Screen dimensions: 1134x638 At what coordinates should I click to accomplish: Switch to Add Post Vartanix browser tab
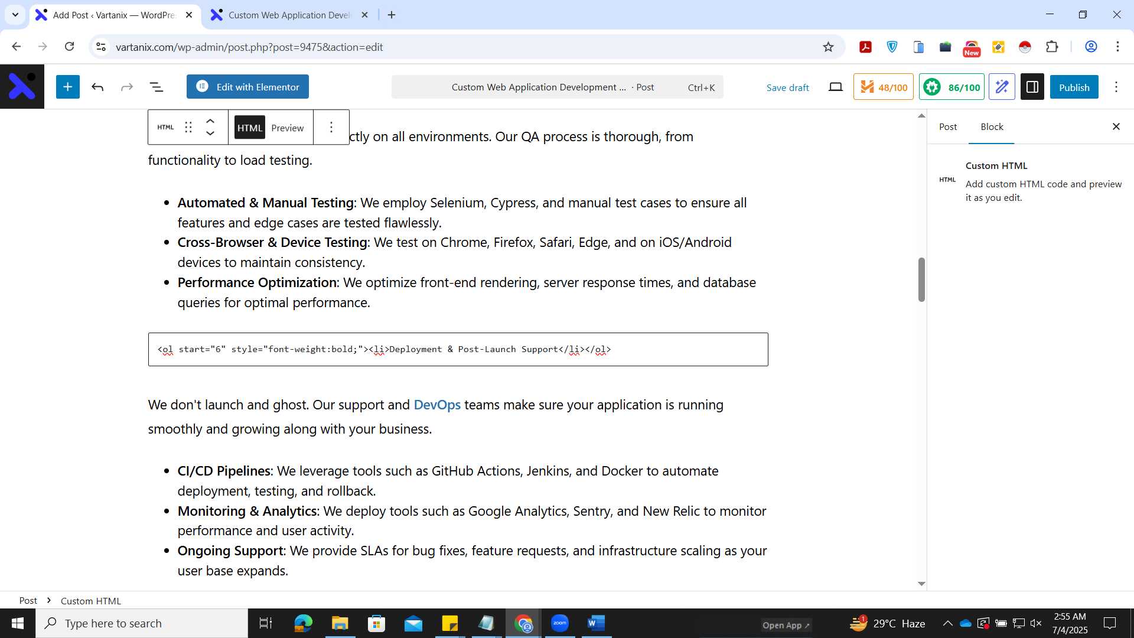113,15
